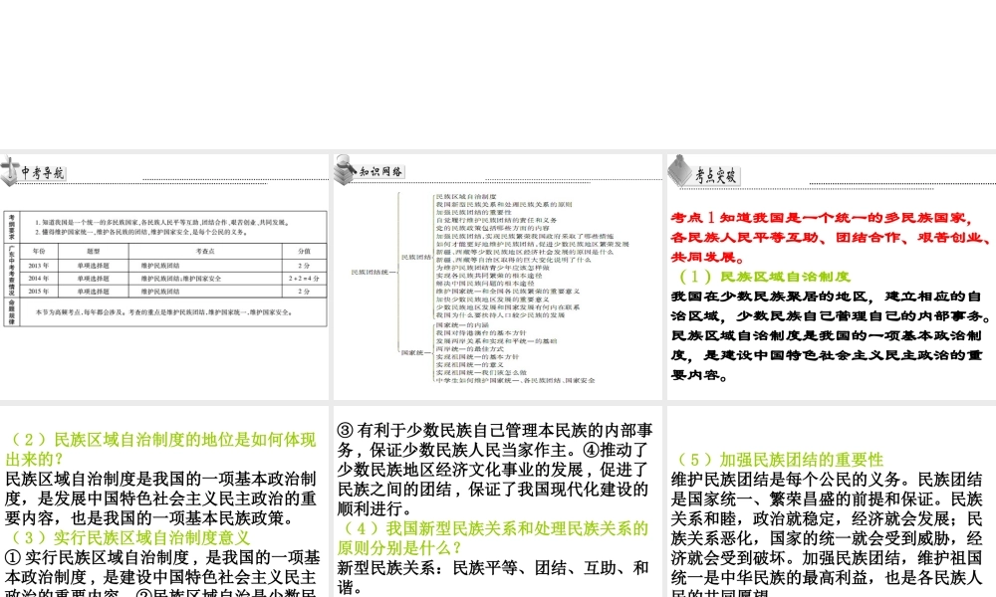This screenshot has height=597, width=996.
Task: Click green heading (4) 我国新型民族关系
Action: (493, 538)
